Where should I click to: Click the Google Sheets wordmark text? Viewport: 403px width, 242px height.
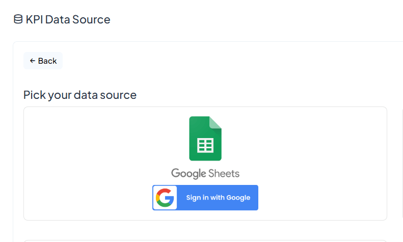pos(205,173)
